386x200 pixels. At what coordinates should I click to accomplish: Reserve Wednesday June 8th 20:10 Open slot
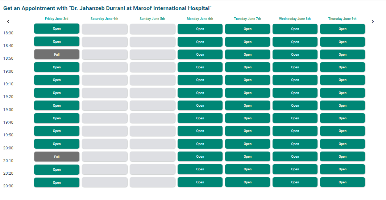point(295,157)
